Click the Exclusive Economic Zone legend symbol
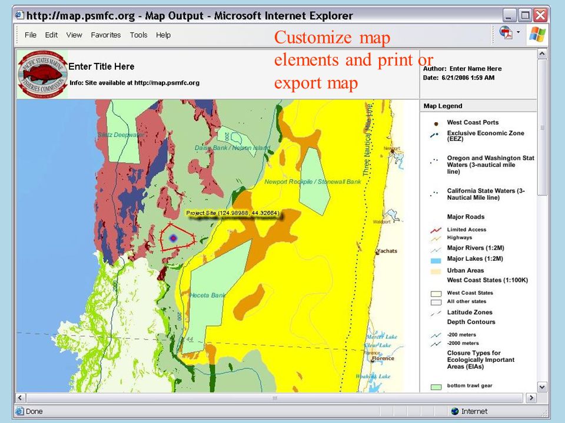565x423 pixels. [x=434, y=135]
